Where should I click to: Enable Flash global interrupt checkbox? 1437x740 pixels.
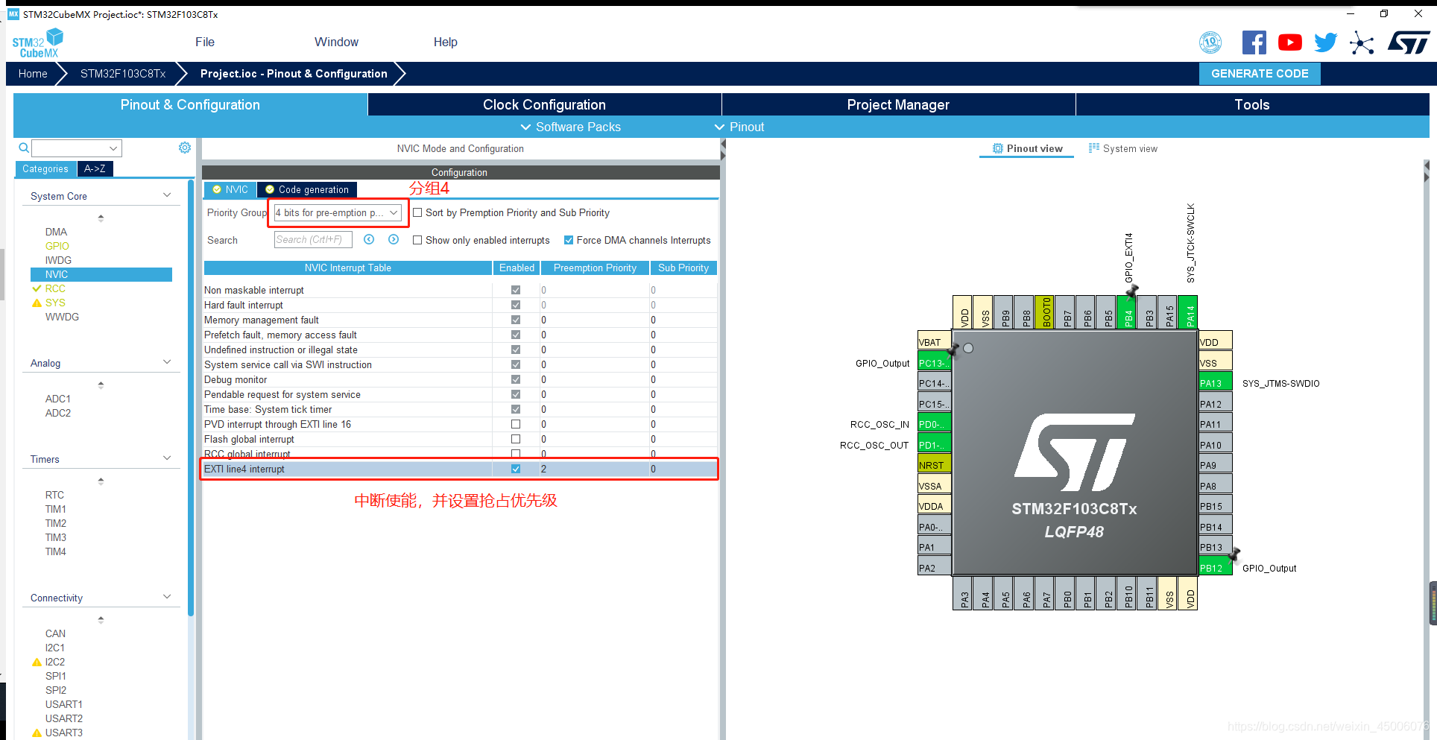516,439
